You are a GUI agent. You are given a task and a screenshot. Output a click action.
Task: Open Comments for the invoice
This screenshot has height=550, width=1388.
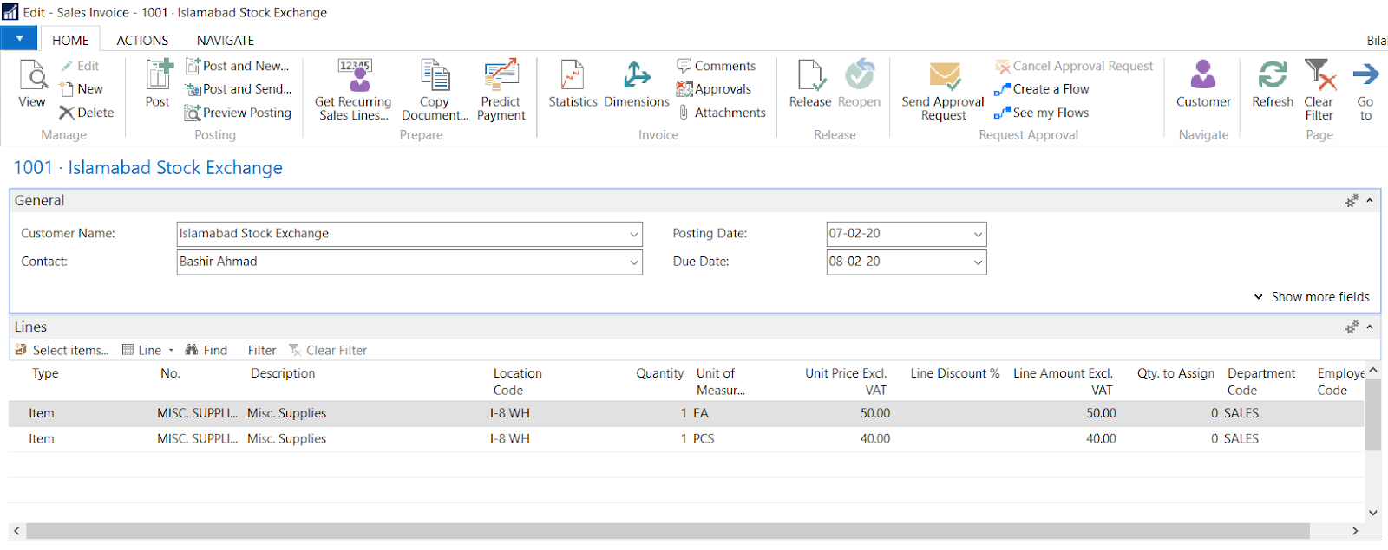(716, 66)
